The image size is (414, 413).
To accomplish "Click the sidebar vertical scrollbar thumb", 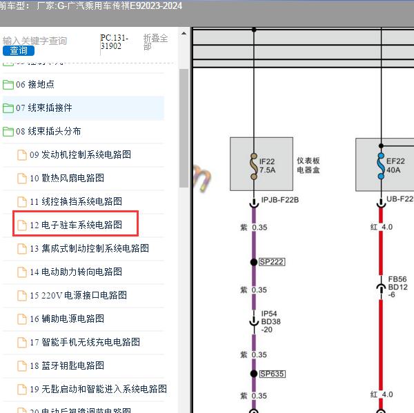I will click(x=184, y=128).
